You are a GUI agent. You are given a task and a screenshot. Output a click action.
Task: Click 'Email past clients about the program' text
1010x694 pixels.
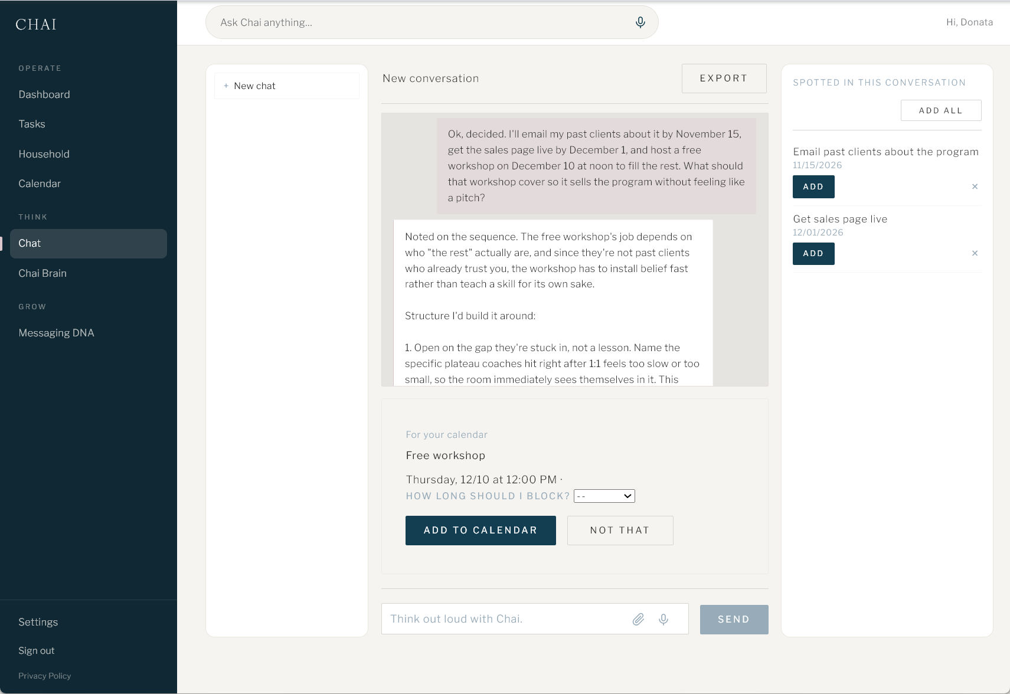pyautogui.click(x=885, y=152)
